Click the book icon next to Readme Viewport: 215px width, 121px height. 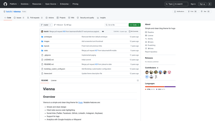(x=146, y=32)
